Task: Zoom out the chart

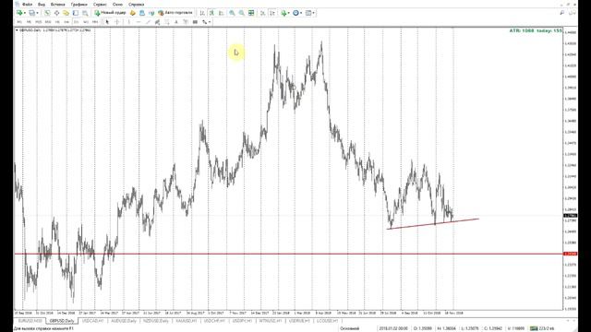Action: (242, 13)
